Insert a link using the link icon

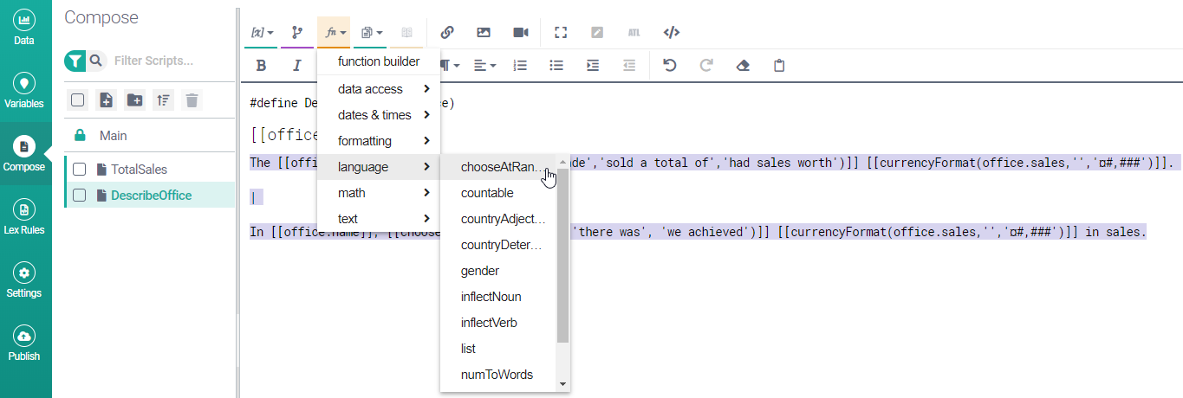[447, 33]
